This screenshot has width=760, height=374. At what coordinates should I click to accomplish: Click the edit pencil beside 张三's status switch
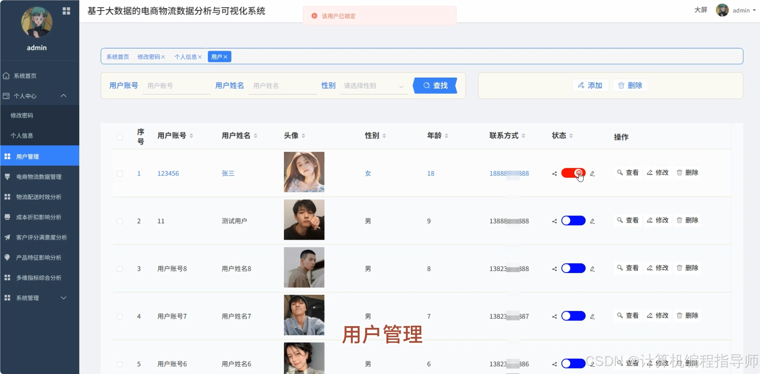point(592,174)
